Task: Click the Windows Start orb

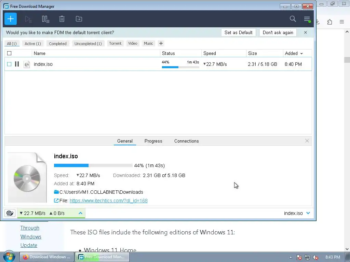Action: pos(9,257)
